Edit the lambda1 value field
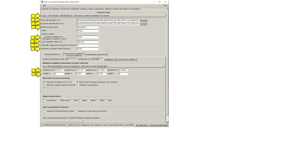This screenshot has height=160, width=285. pos(59,70)
